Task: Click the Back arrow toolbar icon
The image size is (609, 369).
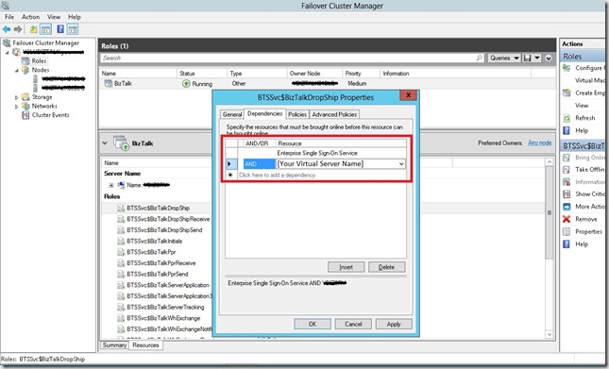Action: click(7, 29)
